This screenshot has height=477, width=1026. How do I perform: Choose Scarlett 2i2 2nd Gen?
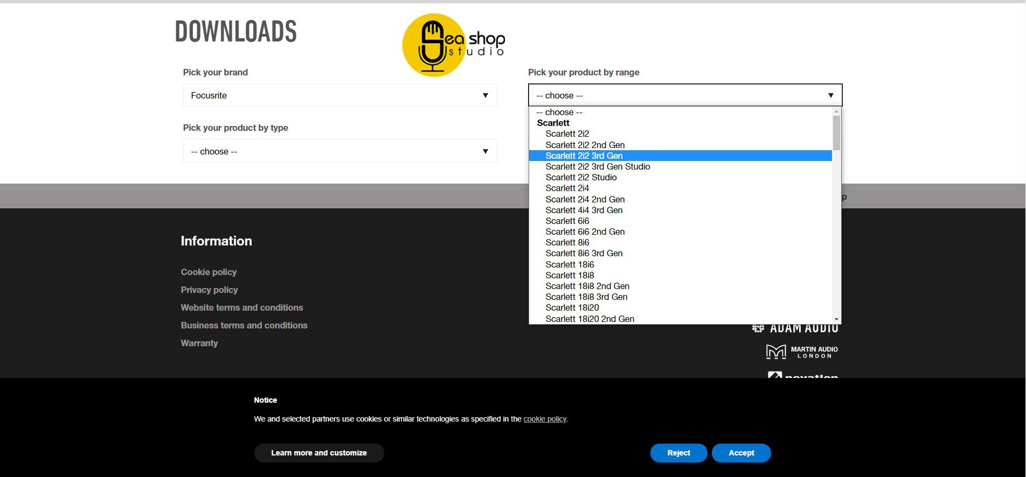click(681, 145)
